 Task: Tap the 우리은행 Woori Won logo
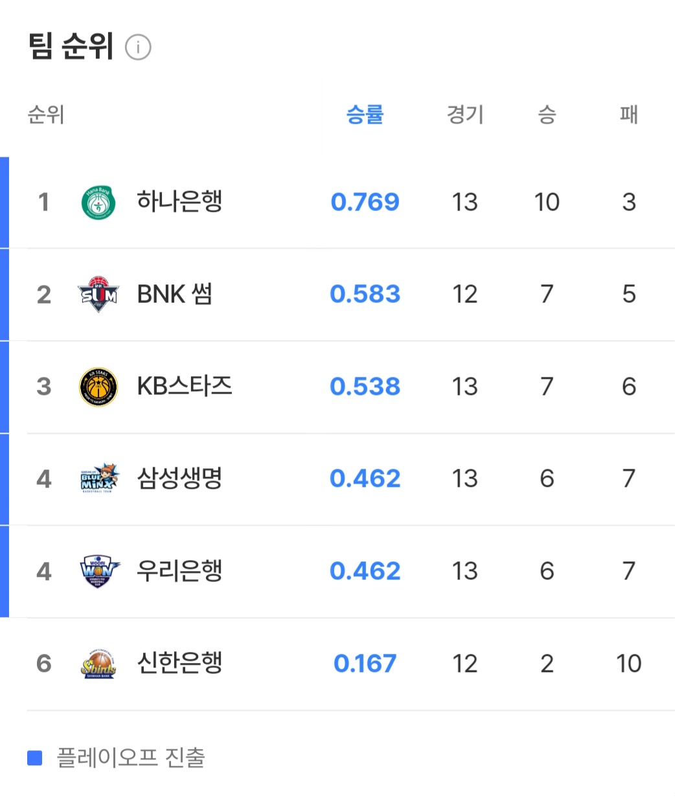point(99,571)
